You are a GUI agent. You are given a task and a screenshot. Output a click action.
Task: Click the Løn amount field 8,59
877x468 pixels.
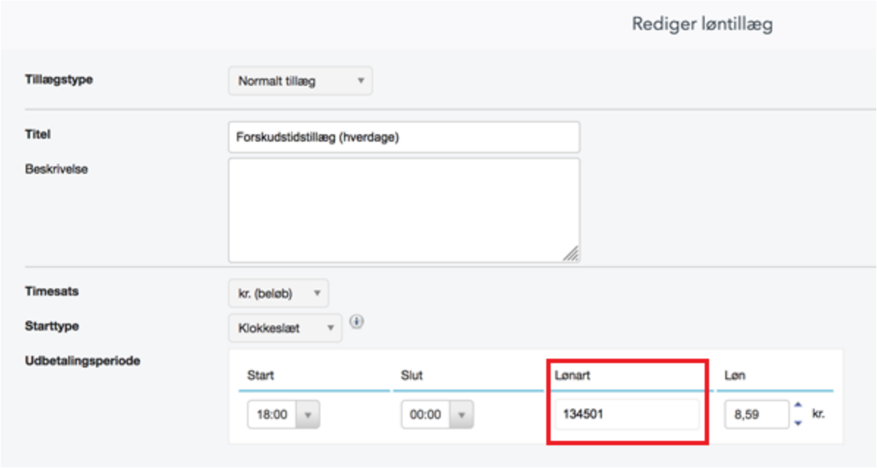(x=757, y=415)
